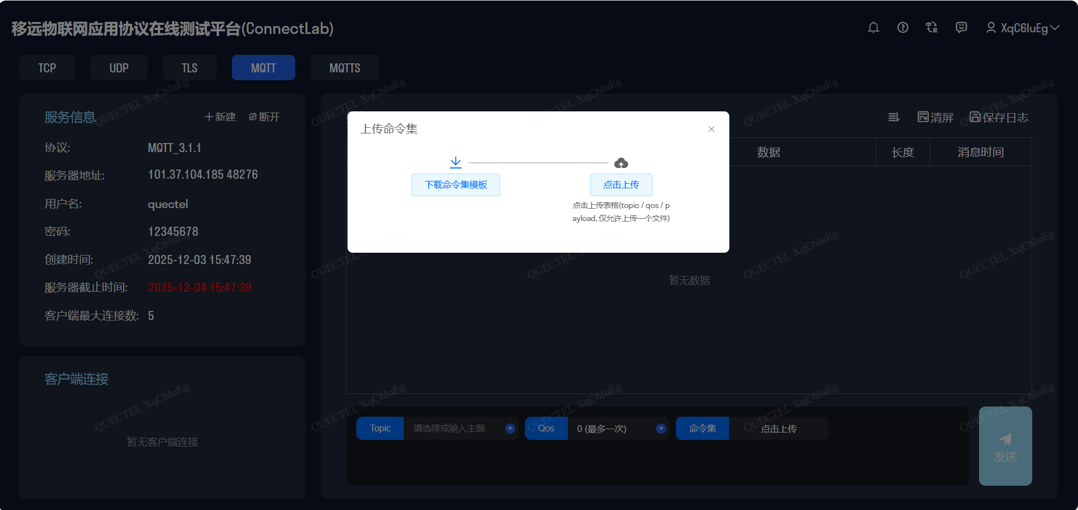Switch to the TCP tab
Viewport: 1078px width, 510px height.
pos(47,68)
